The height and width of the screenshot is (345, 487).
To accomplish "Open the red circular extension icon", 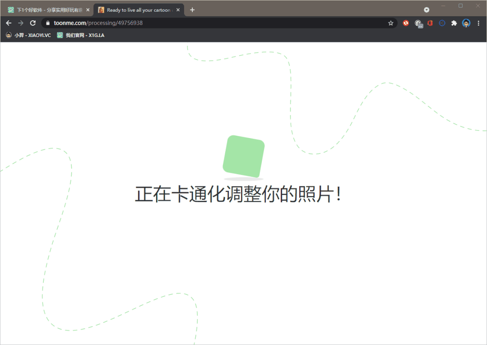I will tap(406, 23).
